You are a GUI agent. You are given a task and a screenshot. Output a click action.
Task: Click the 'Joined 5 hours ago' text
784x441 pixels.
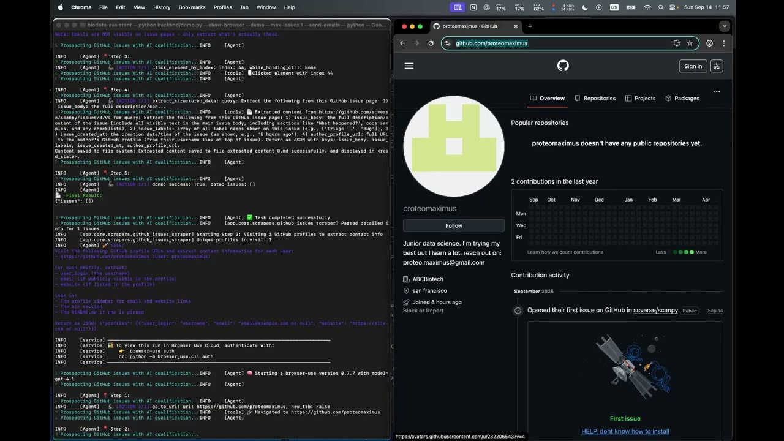point(437,303)
